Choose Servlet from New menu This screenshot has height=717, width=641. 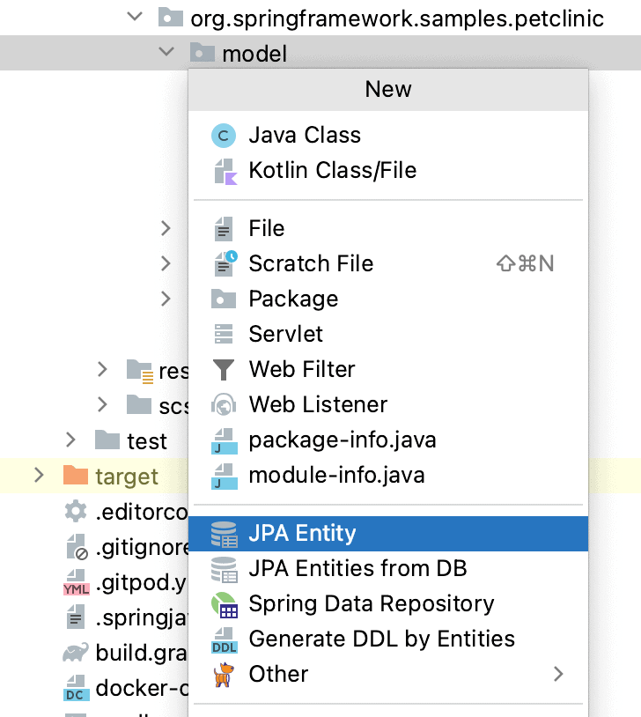pyautogui.click(x=388, y=334)
